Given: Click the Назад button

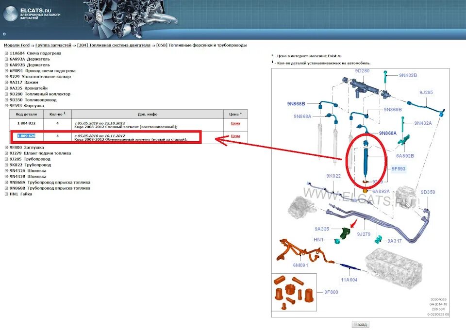Looking at the screenshot, I should (x=361, y=324).
